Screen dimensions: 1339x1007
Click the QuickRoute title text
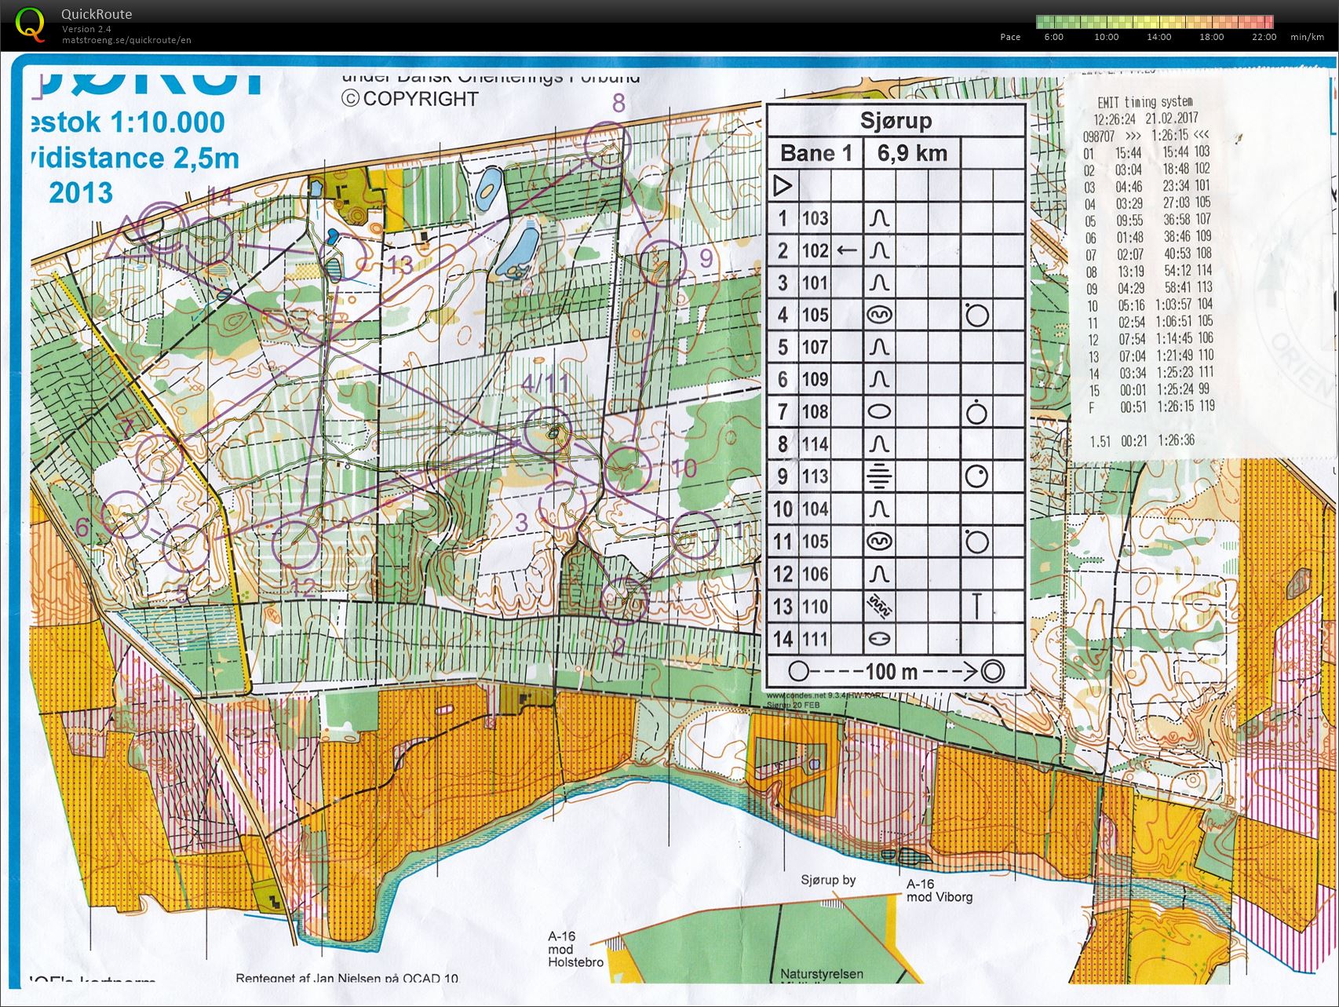tap(97, 14)
